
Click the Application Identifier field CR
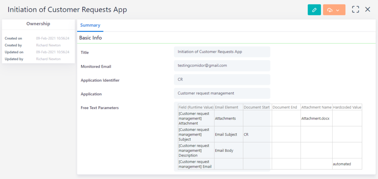tap(222, 79)
